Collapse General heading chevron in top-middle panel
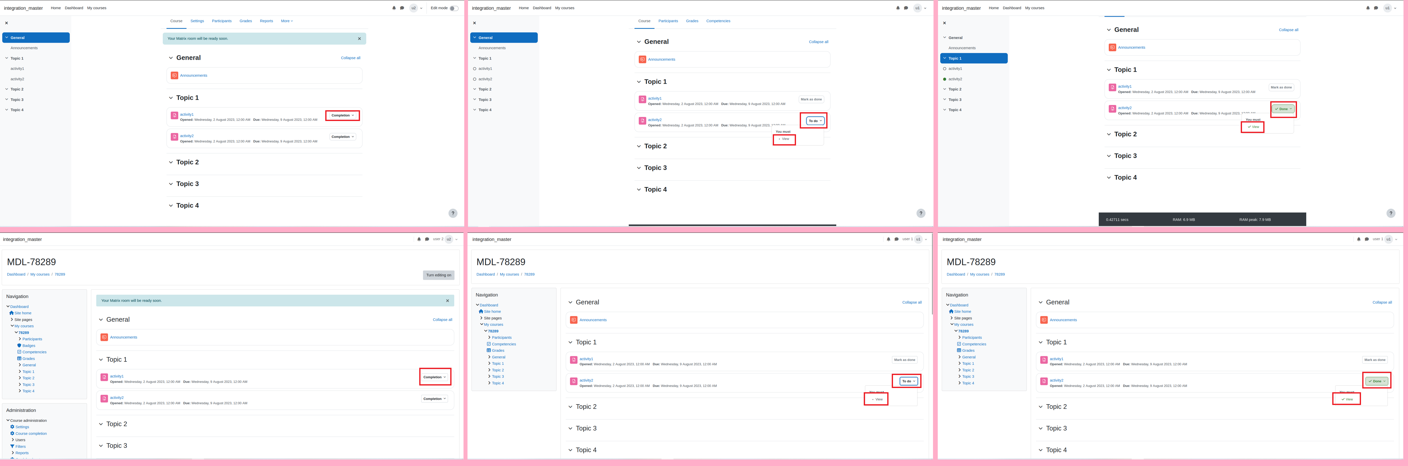This screenshot has width=1408, height=466. pos(638,41)
